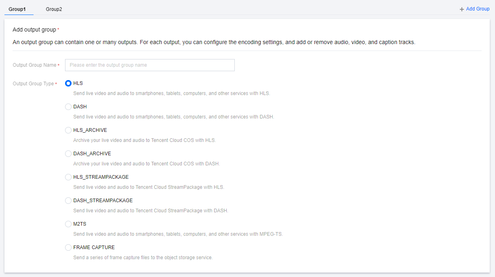This screenshot has height=277, width=495.
Task: Click the HLS label text
Action: pos(78,83)
